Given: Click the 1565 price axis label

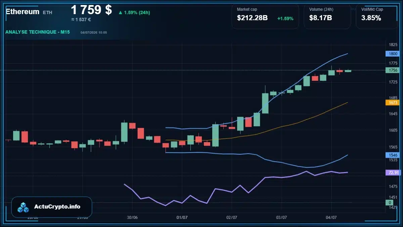Looking at the screenshot, I should (393, 147).
